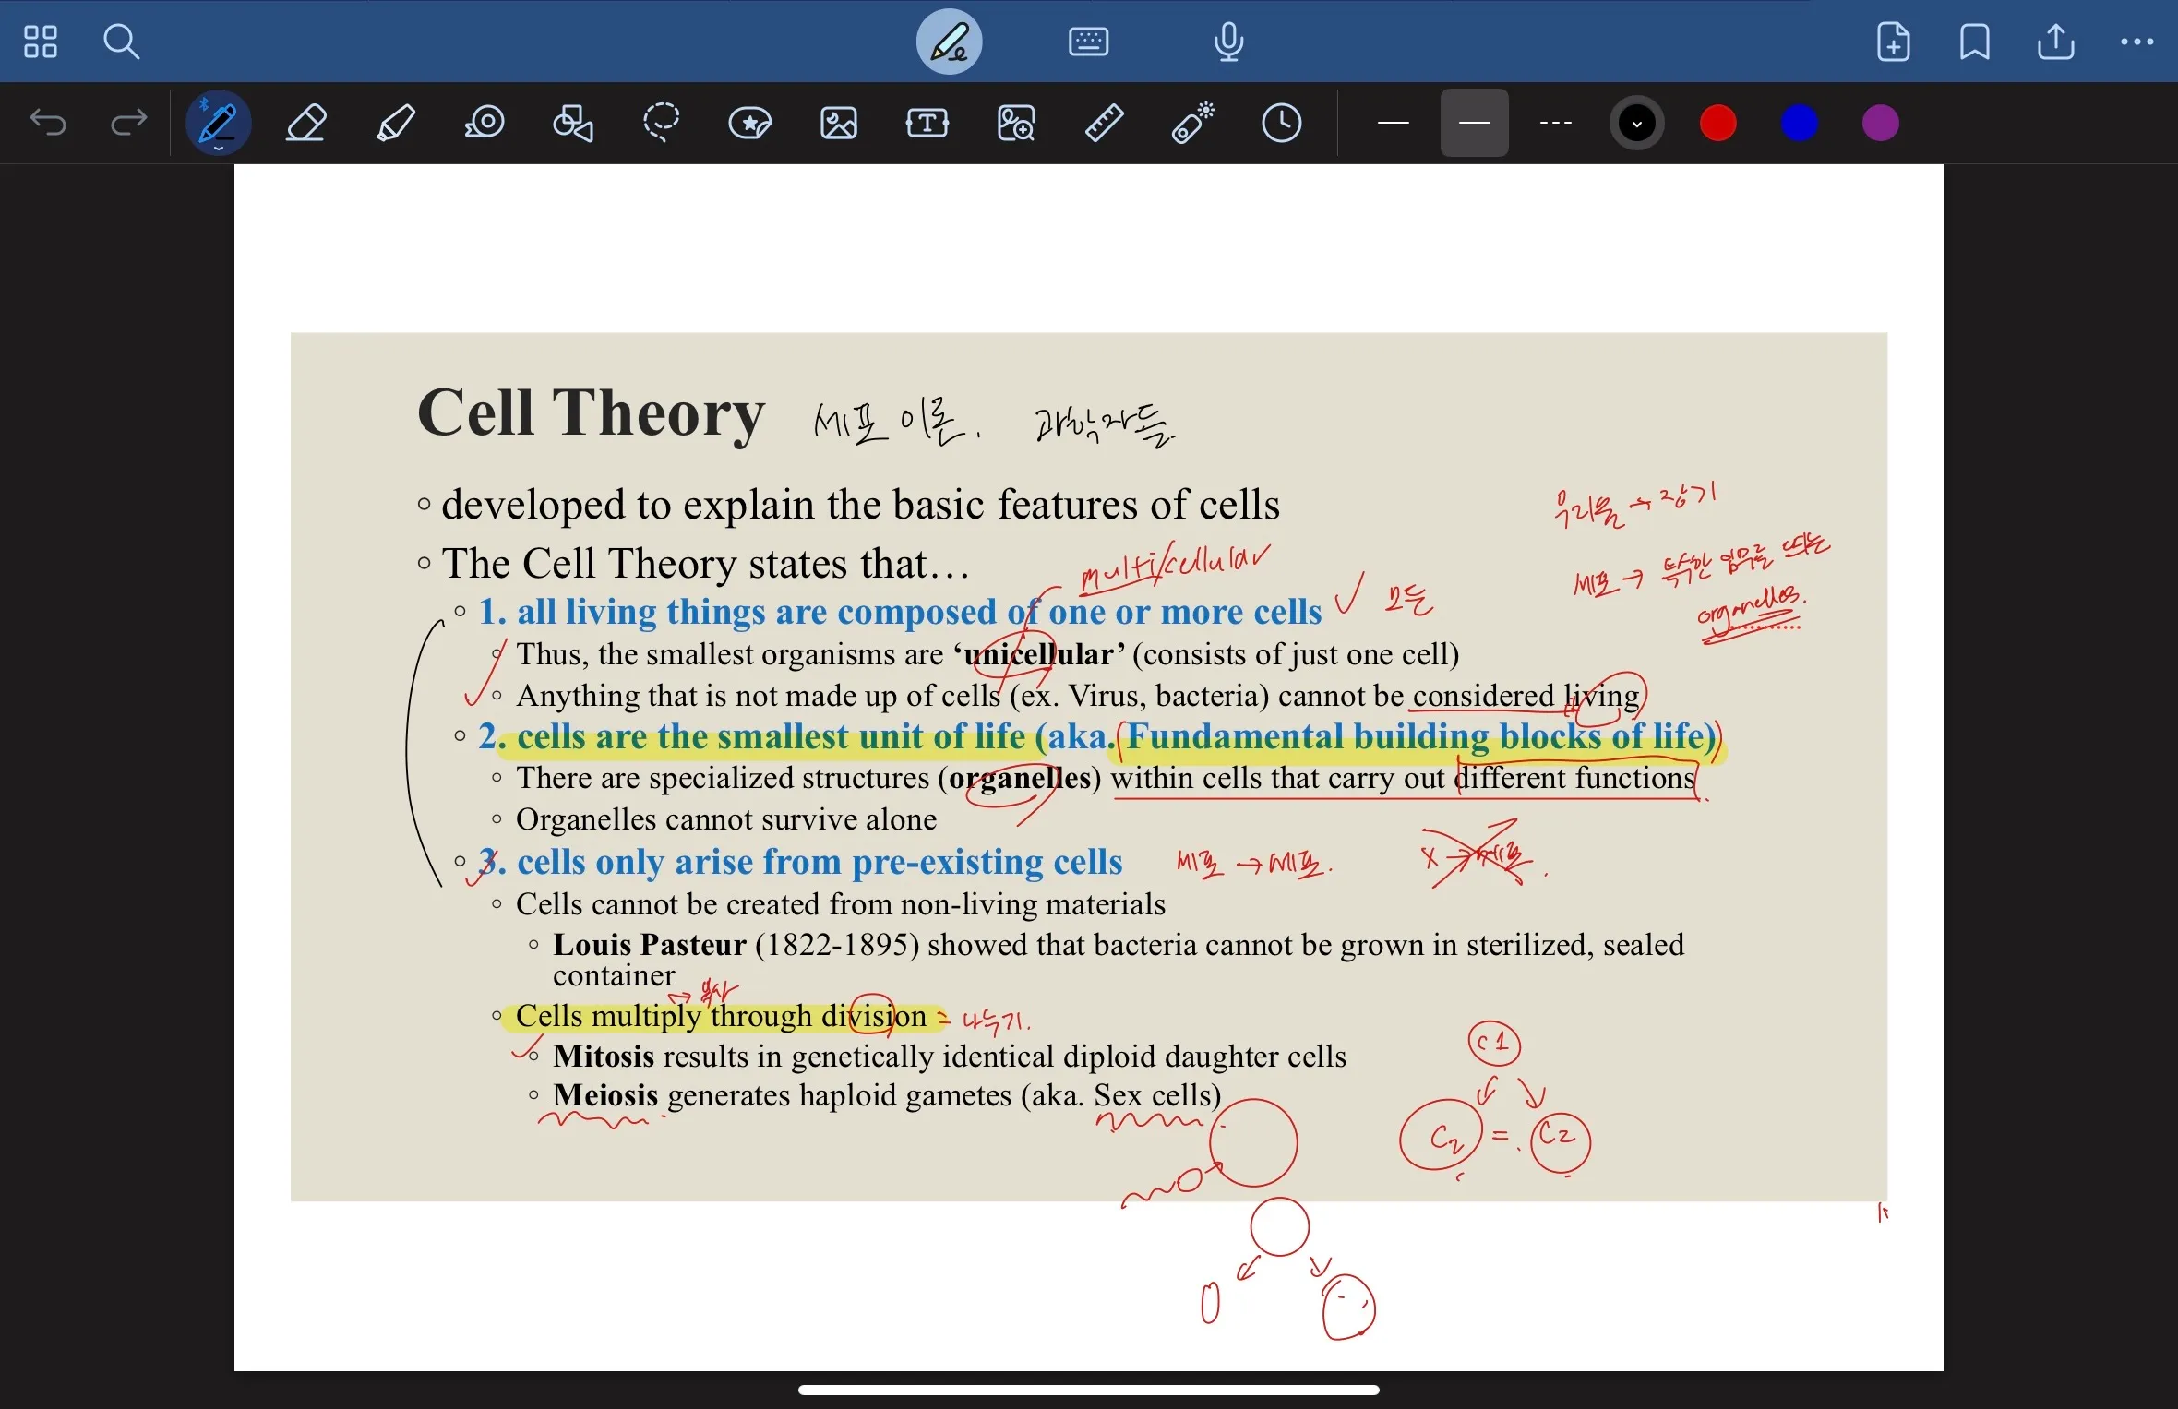The height and width of the screenshot is (1409, 2178).
Task: Select the Highlighter tool
Action: 397,123
